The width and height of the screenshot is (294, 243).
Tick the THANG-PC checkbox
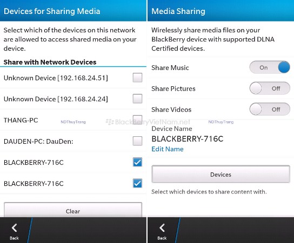coord(137,120)
